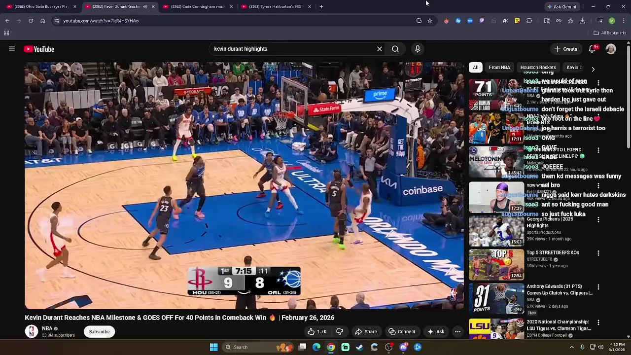Open menu for Damian Lillard 71 points video
The image size is (631, 355).
[598, 83]
